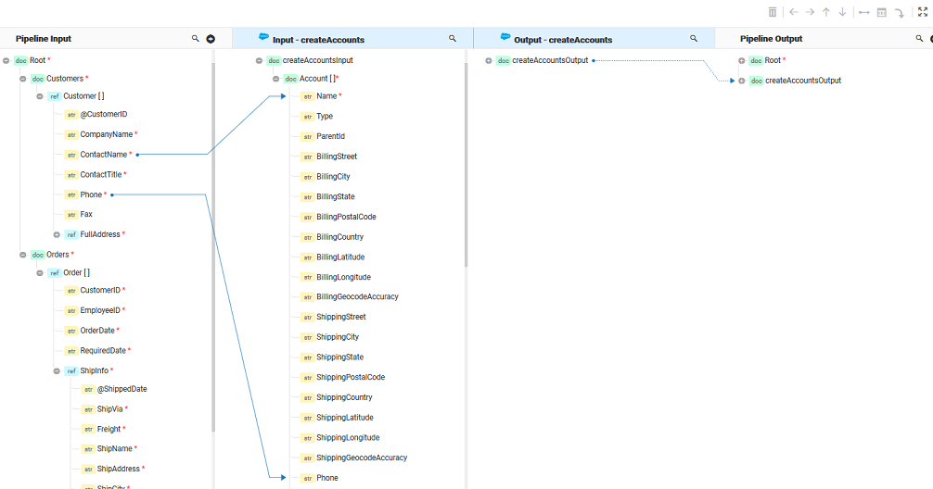933x489 pixels.
Task: Click Salesforce cloud icon beside Input - createAccounts
Action: coord(263,37)
